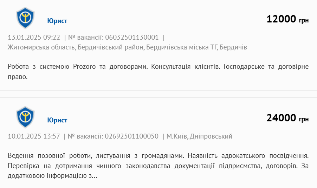This screenshot has width=317, height=188.
Task: Select the posting date 13.01.2025 09:22
Action: (34, 37)
